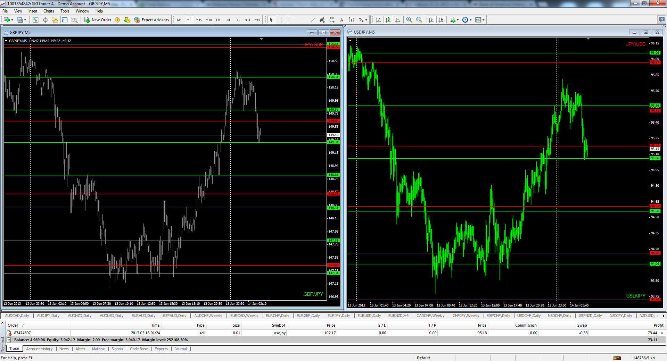Image resolution: width=667 pixels, height=361 pixels.
Task: Switch chart type to line chart
Action: [398, 20]
